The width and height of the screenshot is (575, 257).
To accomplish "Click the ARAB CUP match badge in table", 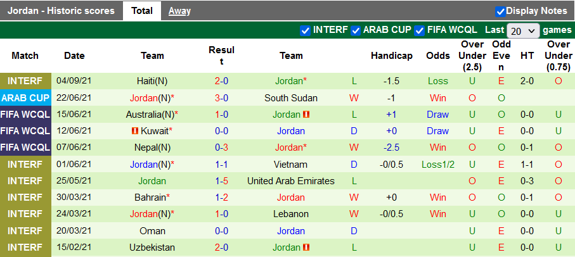I will 26,98.
